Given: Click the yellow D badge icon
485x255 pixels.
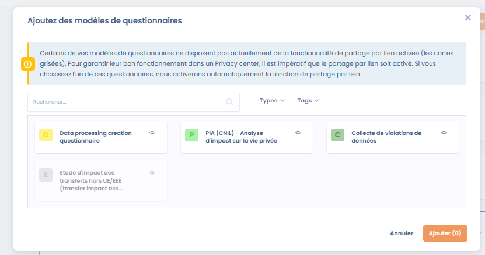Looking at the screenshot, I should click(46, 135).
